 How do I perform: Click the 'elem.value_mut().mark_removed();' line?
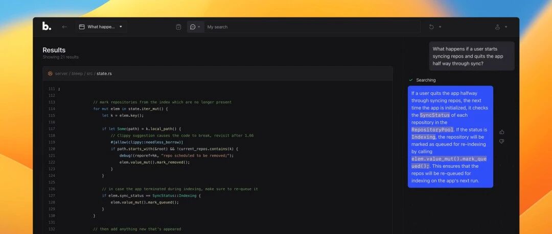pyautogui.click(x=154, y=162)
